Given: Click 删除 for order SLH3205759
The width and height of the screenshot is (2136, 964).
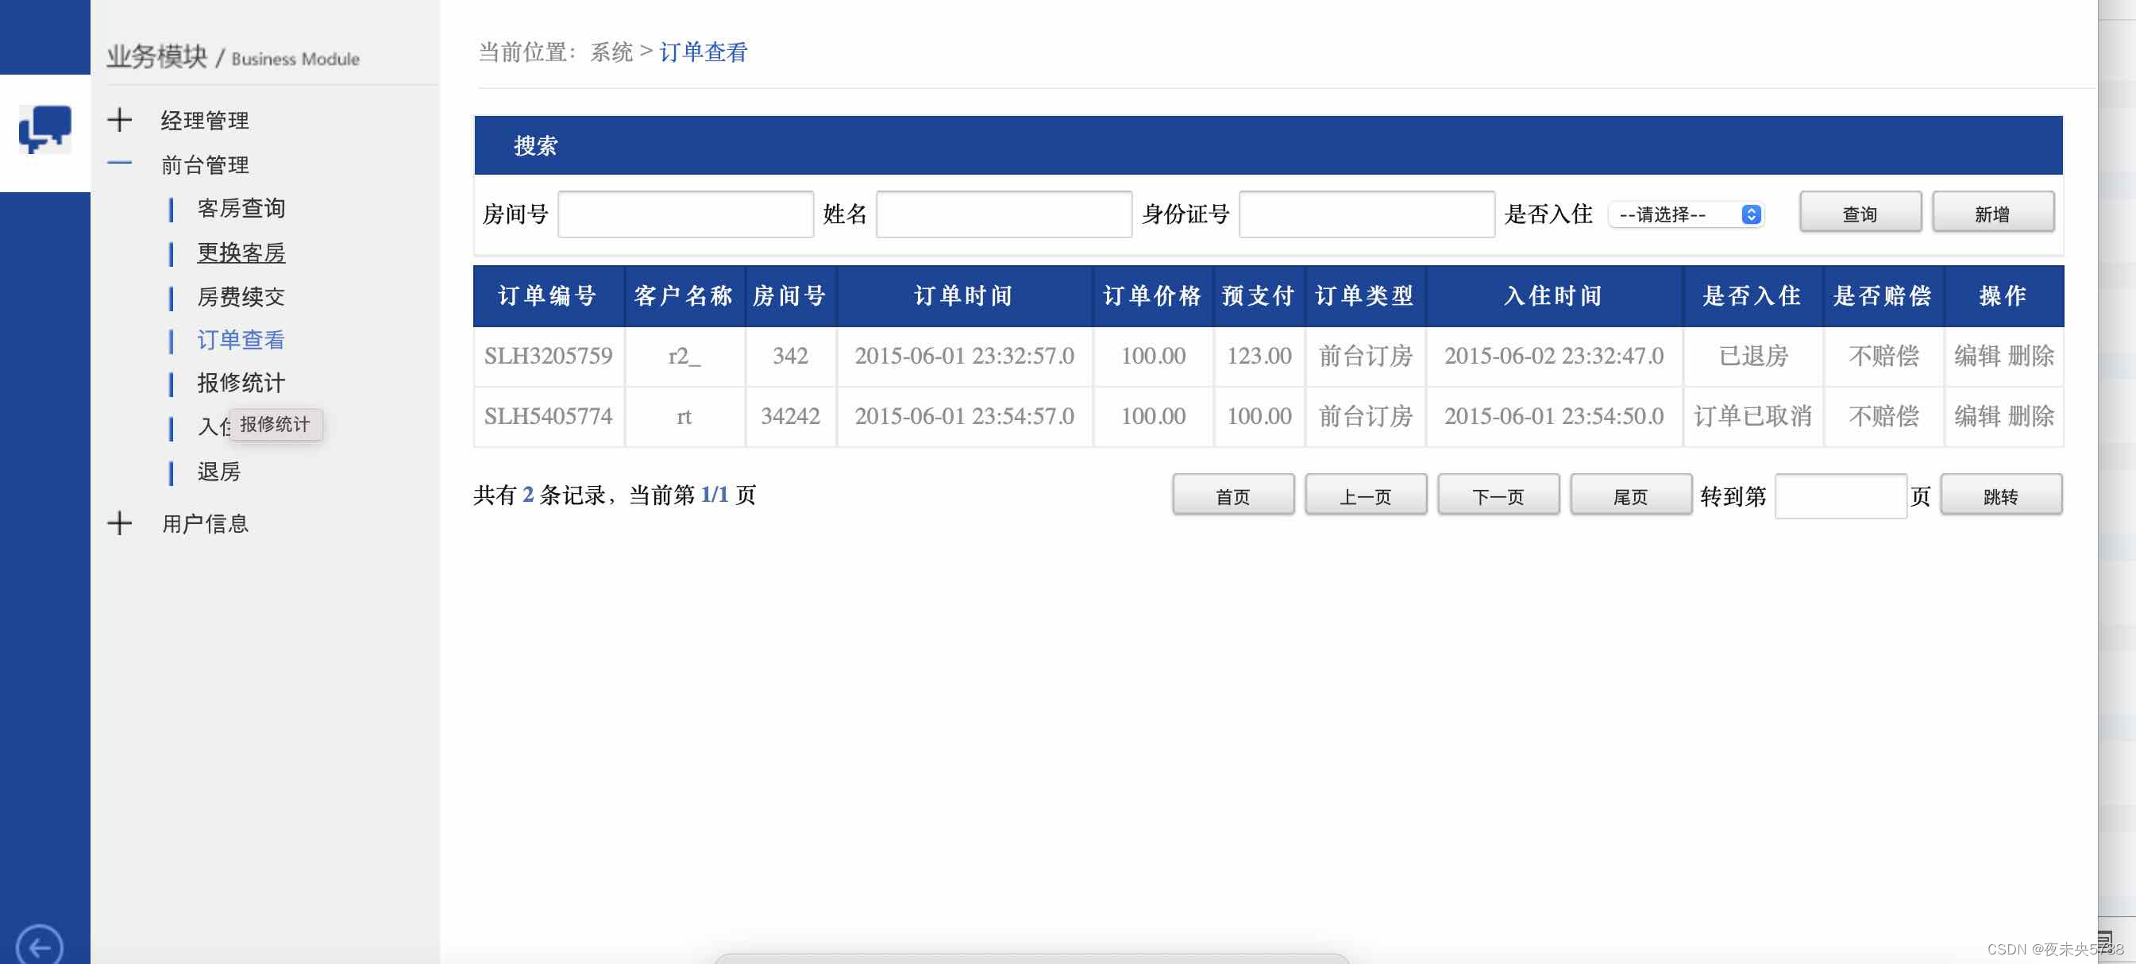Looking at the screenshot, I should [2031, 356].
